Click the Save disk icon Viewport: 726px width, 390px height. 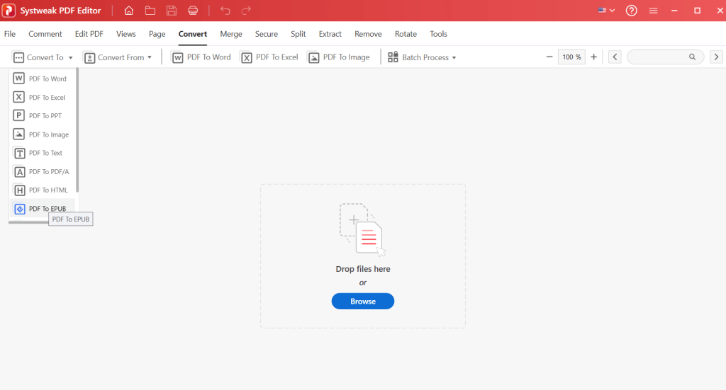coord(172,11)
